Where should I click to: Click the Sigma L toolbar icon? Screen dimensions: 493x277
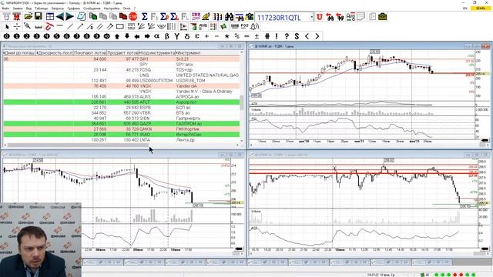[175, 17]
